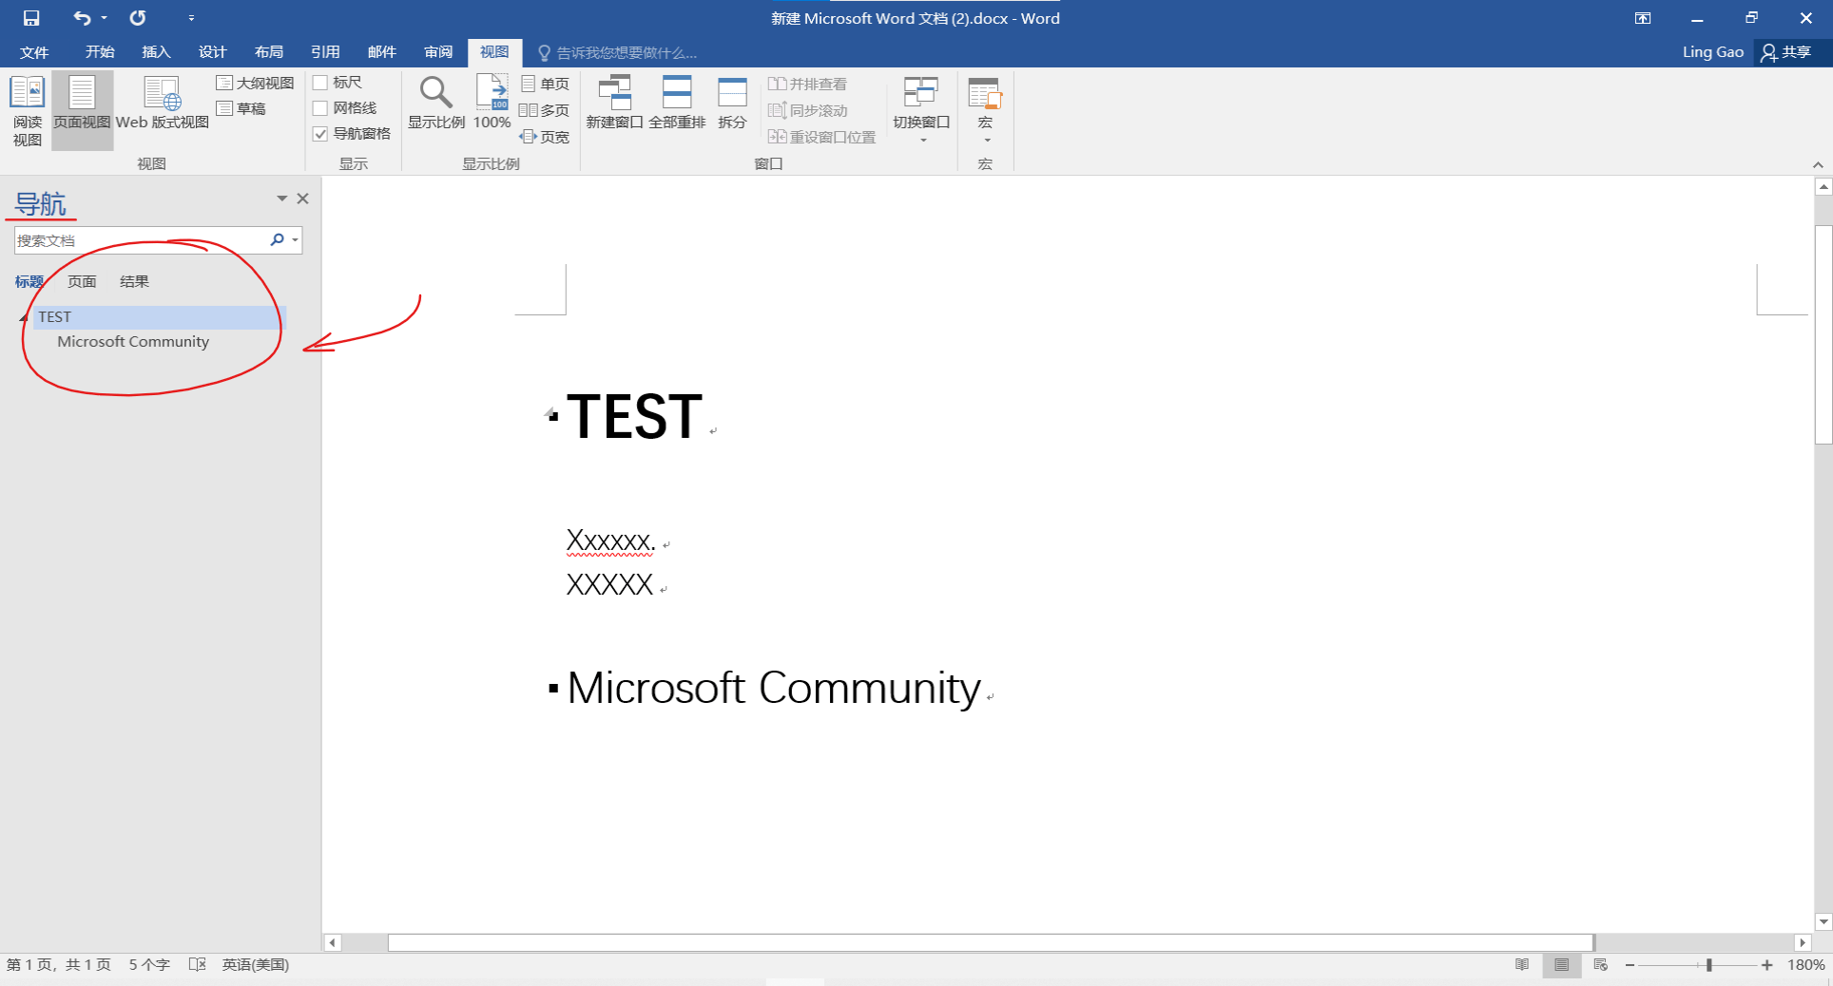Split the document window (拆分)
Viewport: 1833px width, 986px height.
732,104
